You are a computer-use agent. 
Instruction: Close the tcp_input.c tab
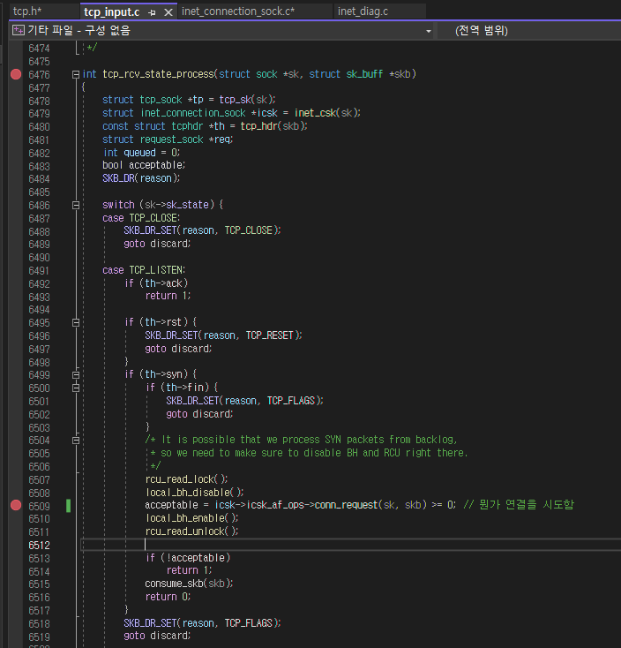click(167, 12)
